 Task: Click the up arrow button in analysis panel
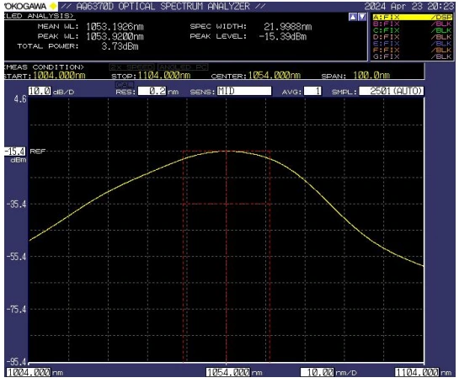coord(353,17)
